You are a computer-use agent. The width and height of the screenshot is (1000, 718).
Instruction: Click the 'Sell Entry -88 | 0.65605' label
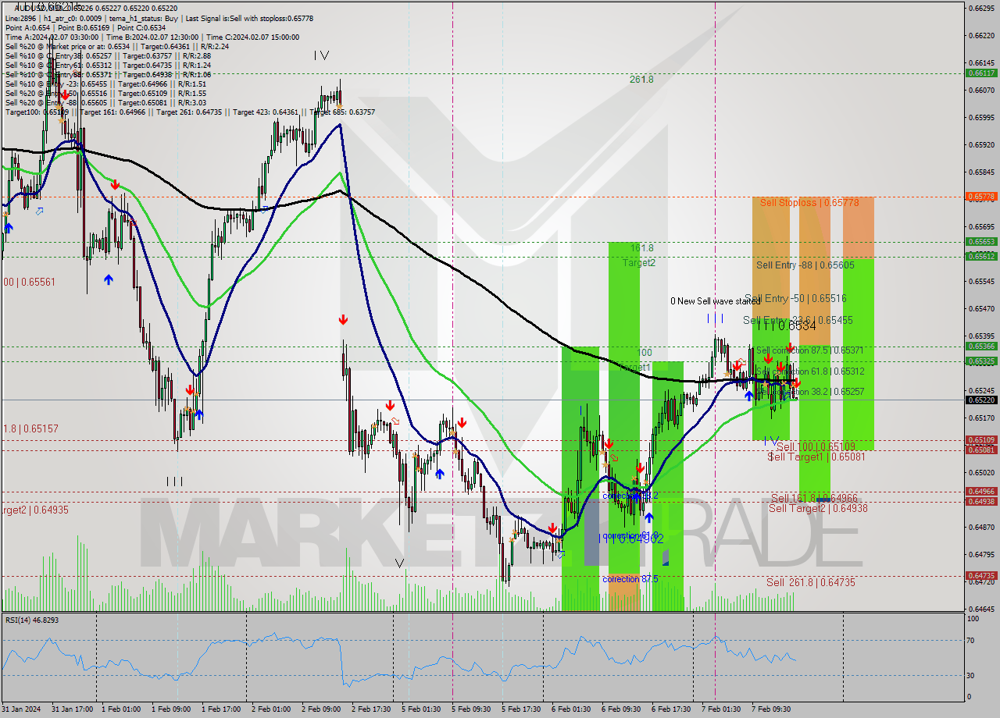pyautogui.click(x=805, y=265)
